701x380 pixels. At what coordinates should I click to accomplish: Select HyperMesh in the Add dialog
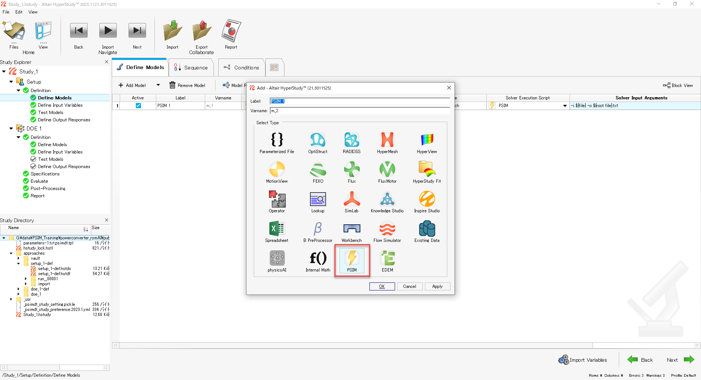pos(387,143)
